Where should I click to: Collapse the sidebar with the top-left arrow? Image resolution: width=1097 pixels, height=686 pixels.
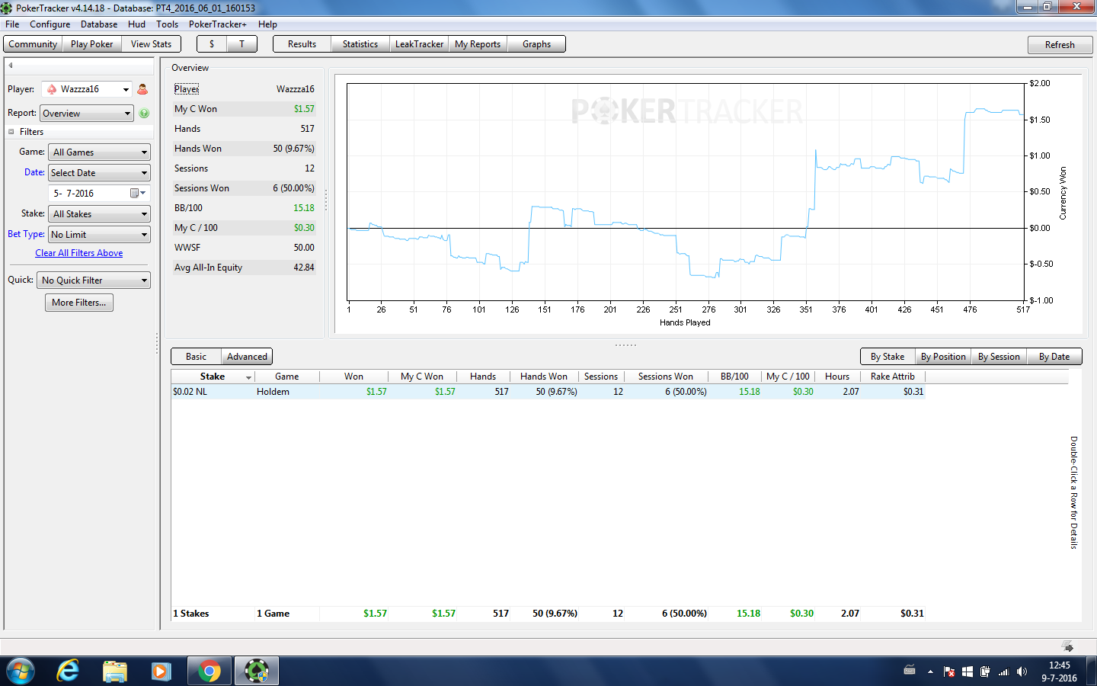11,66
